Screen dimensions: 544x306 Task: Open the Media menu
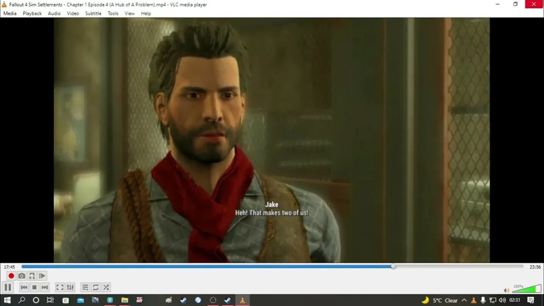[x=10, y=14]
